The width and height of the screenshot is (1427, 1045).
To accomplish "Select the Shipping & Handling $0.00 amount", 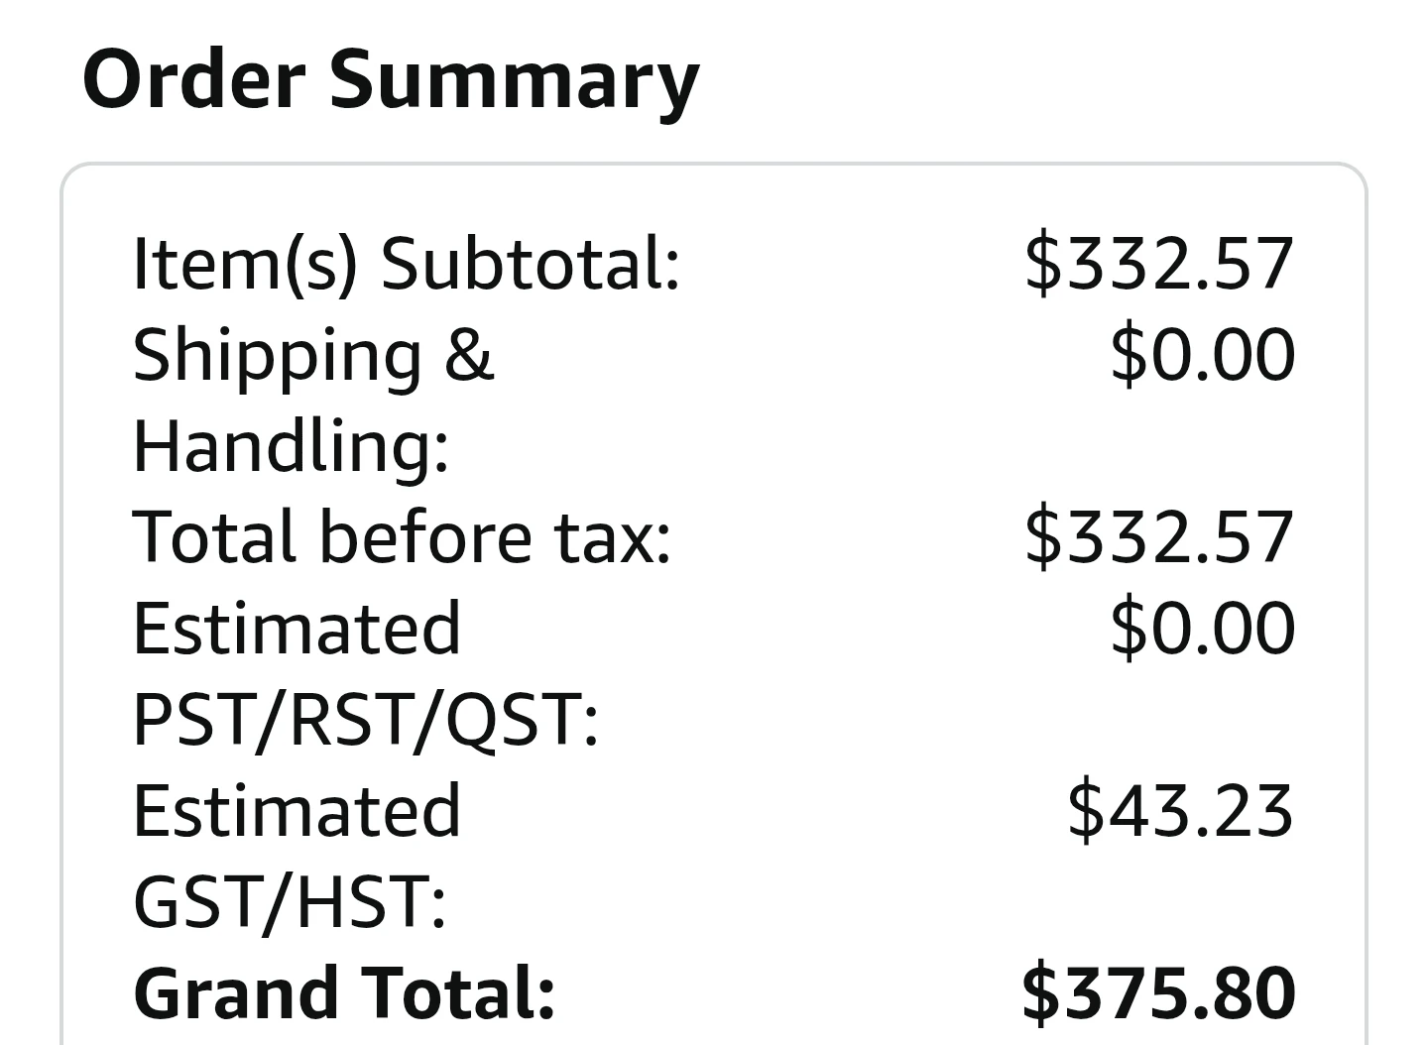I will [1202, 355].
